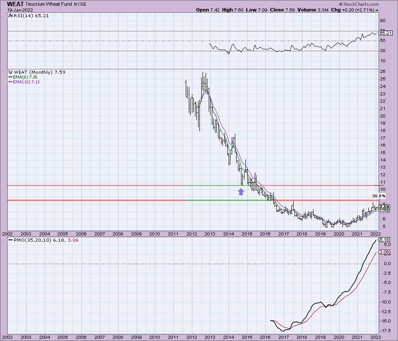Click the 2005 year label under the PMO chart
This screenshot has height=341, width=398.
(x=62, y=337)
